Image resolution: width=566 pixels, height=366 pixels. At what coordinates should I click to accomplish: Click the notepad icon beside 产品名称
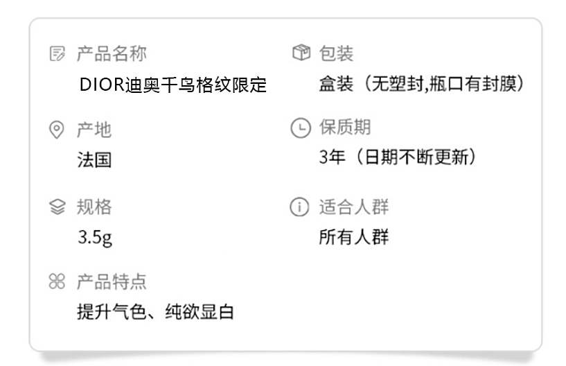(57, 53)
